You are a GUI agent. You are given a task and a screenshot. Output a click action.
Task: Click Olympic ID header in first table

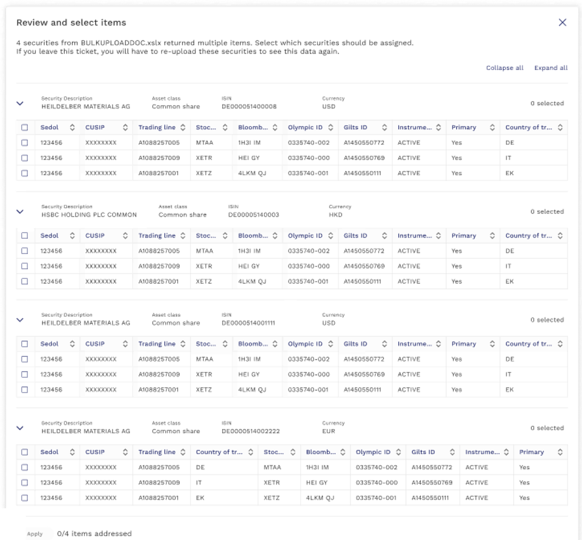pos(305,127)
